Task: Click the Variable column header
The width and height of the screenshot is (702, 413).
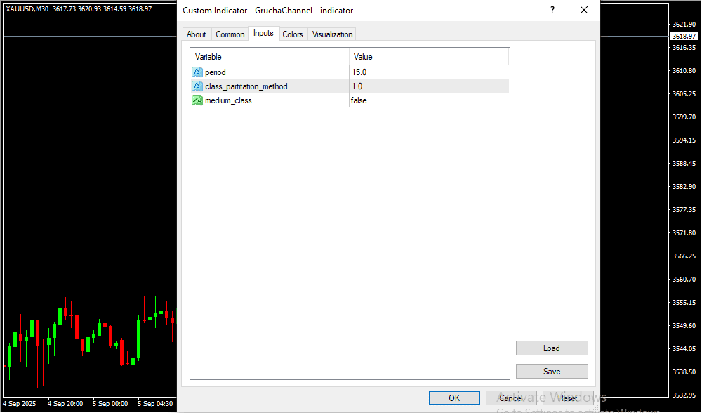Action: pyautogui.click(x=270, y=57)
